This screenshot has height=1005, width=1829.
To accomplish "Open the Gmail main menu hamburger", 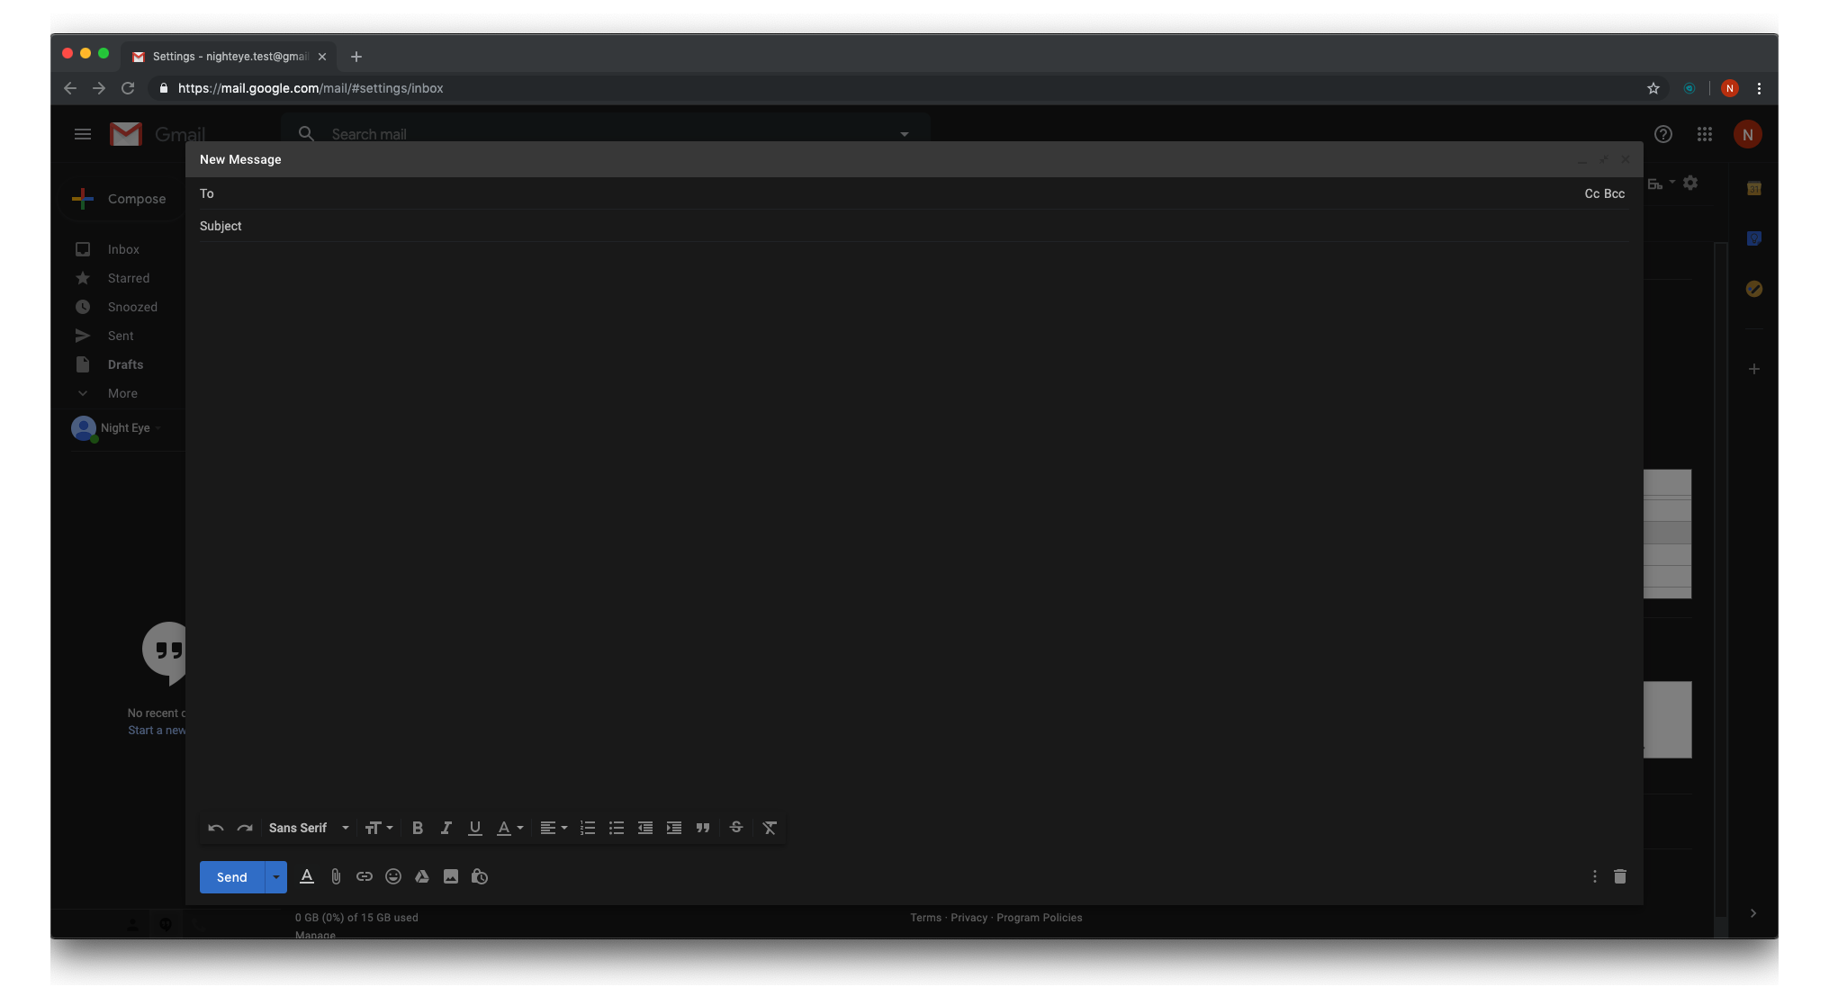I will 83,134.
